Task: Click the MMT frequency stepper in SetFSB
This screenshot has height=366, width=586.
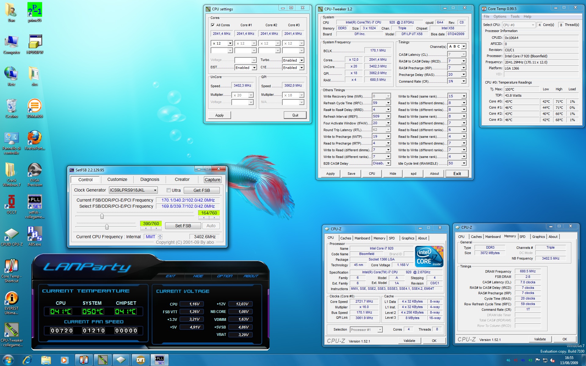Action: 160,236
